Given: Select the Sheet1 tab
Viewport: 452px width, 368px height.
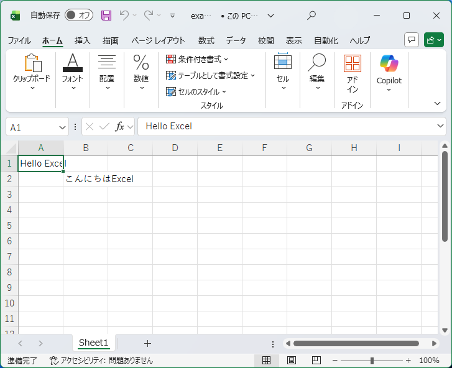Looking at the screenshot, I should [x=94, y=343].
